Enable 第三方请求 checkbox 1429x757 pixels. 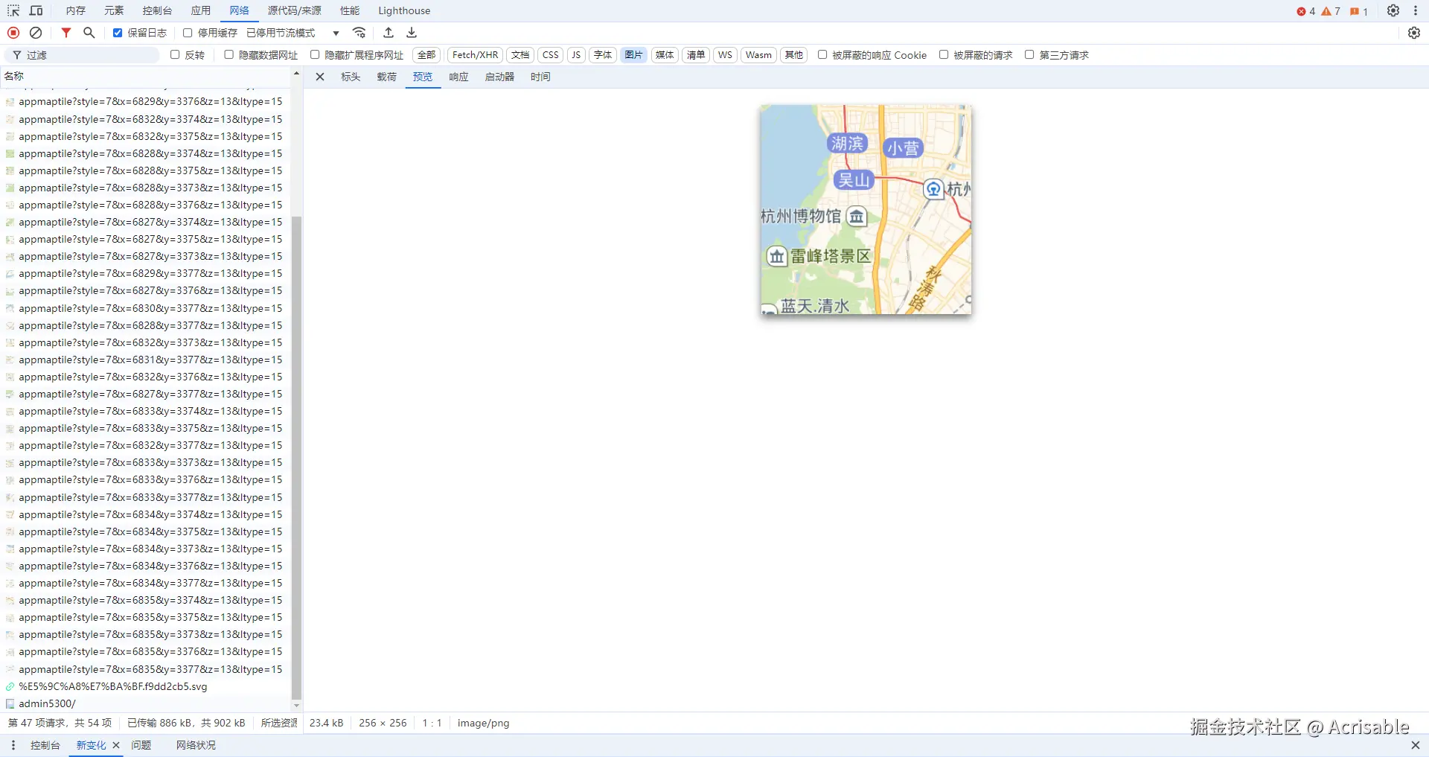tap(1029, 54)
